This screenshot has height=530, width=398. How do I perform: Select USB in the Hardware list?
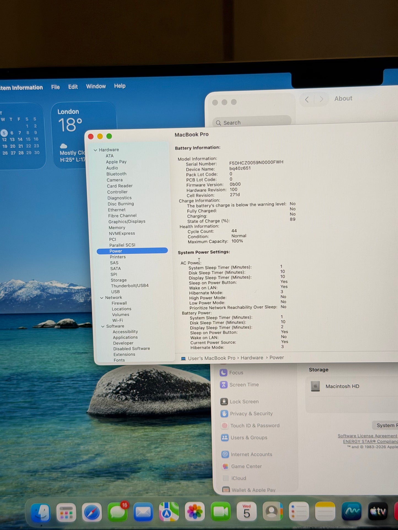point(115,292)
